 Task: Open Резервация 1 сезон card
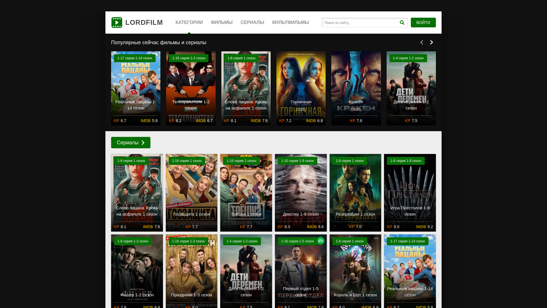[355, 193]
